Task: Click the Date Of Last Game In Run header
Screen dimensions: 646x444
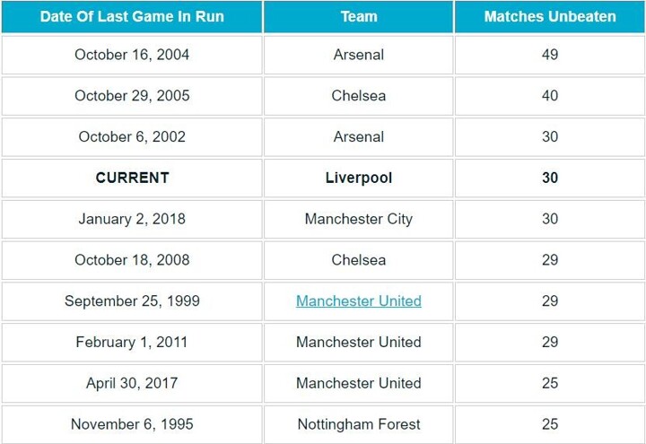Action: pyautogui.click(x=132, y=17)
